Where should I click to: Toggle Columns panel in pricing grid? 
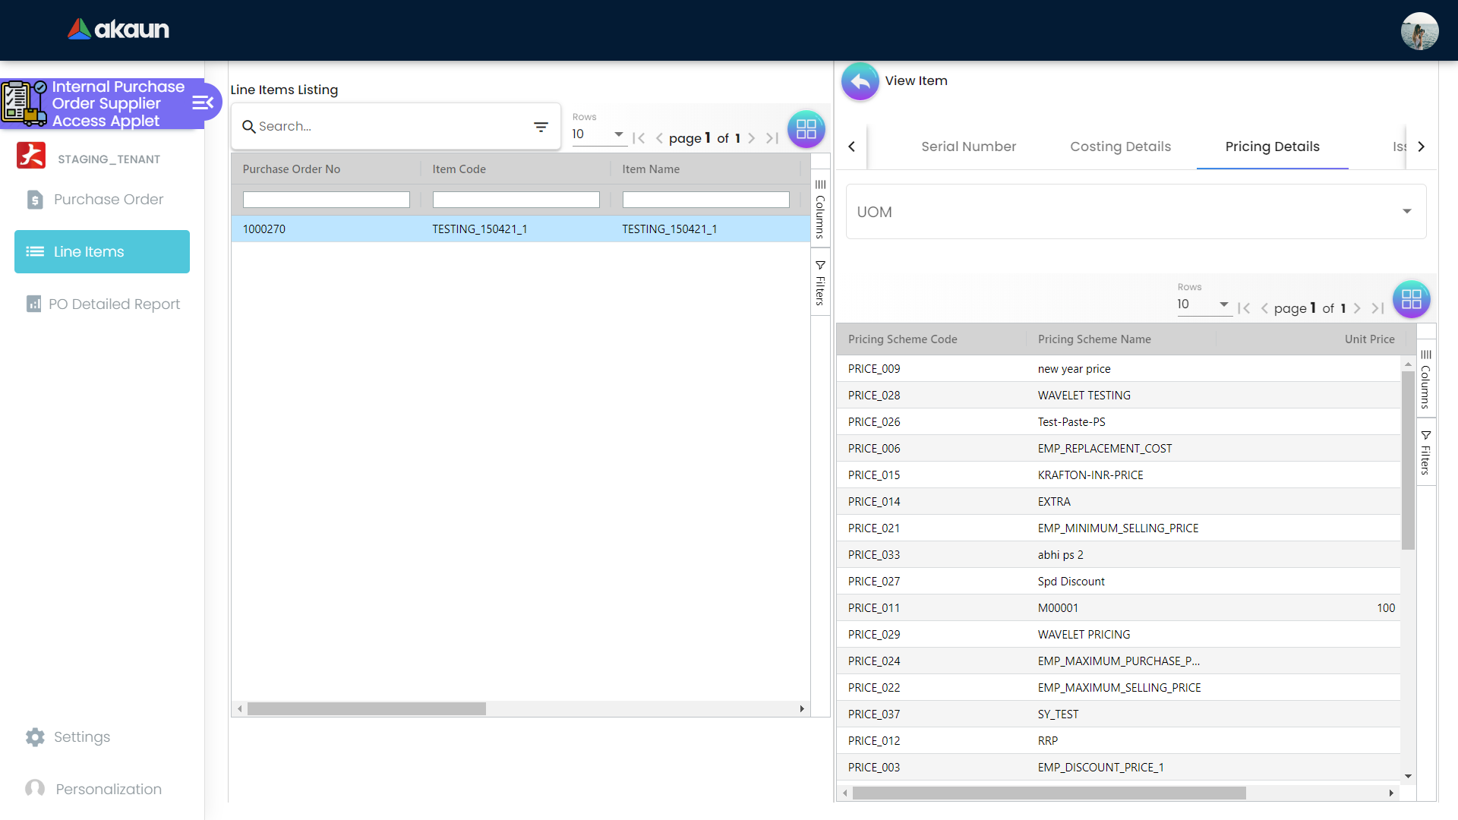coord(1425,379)
